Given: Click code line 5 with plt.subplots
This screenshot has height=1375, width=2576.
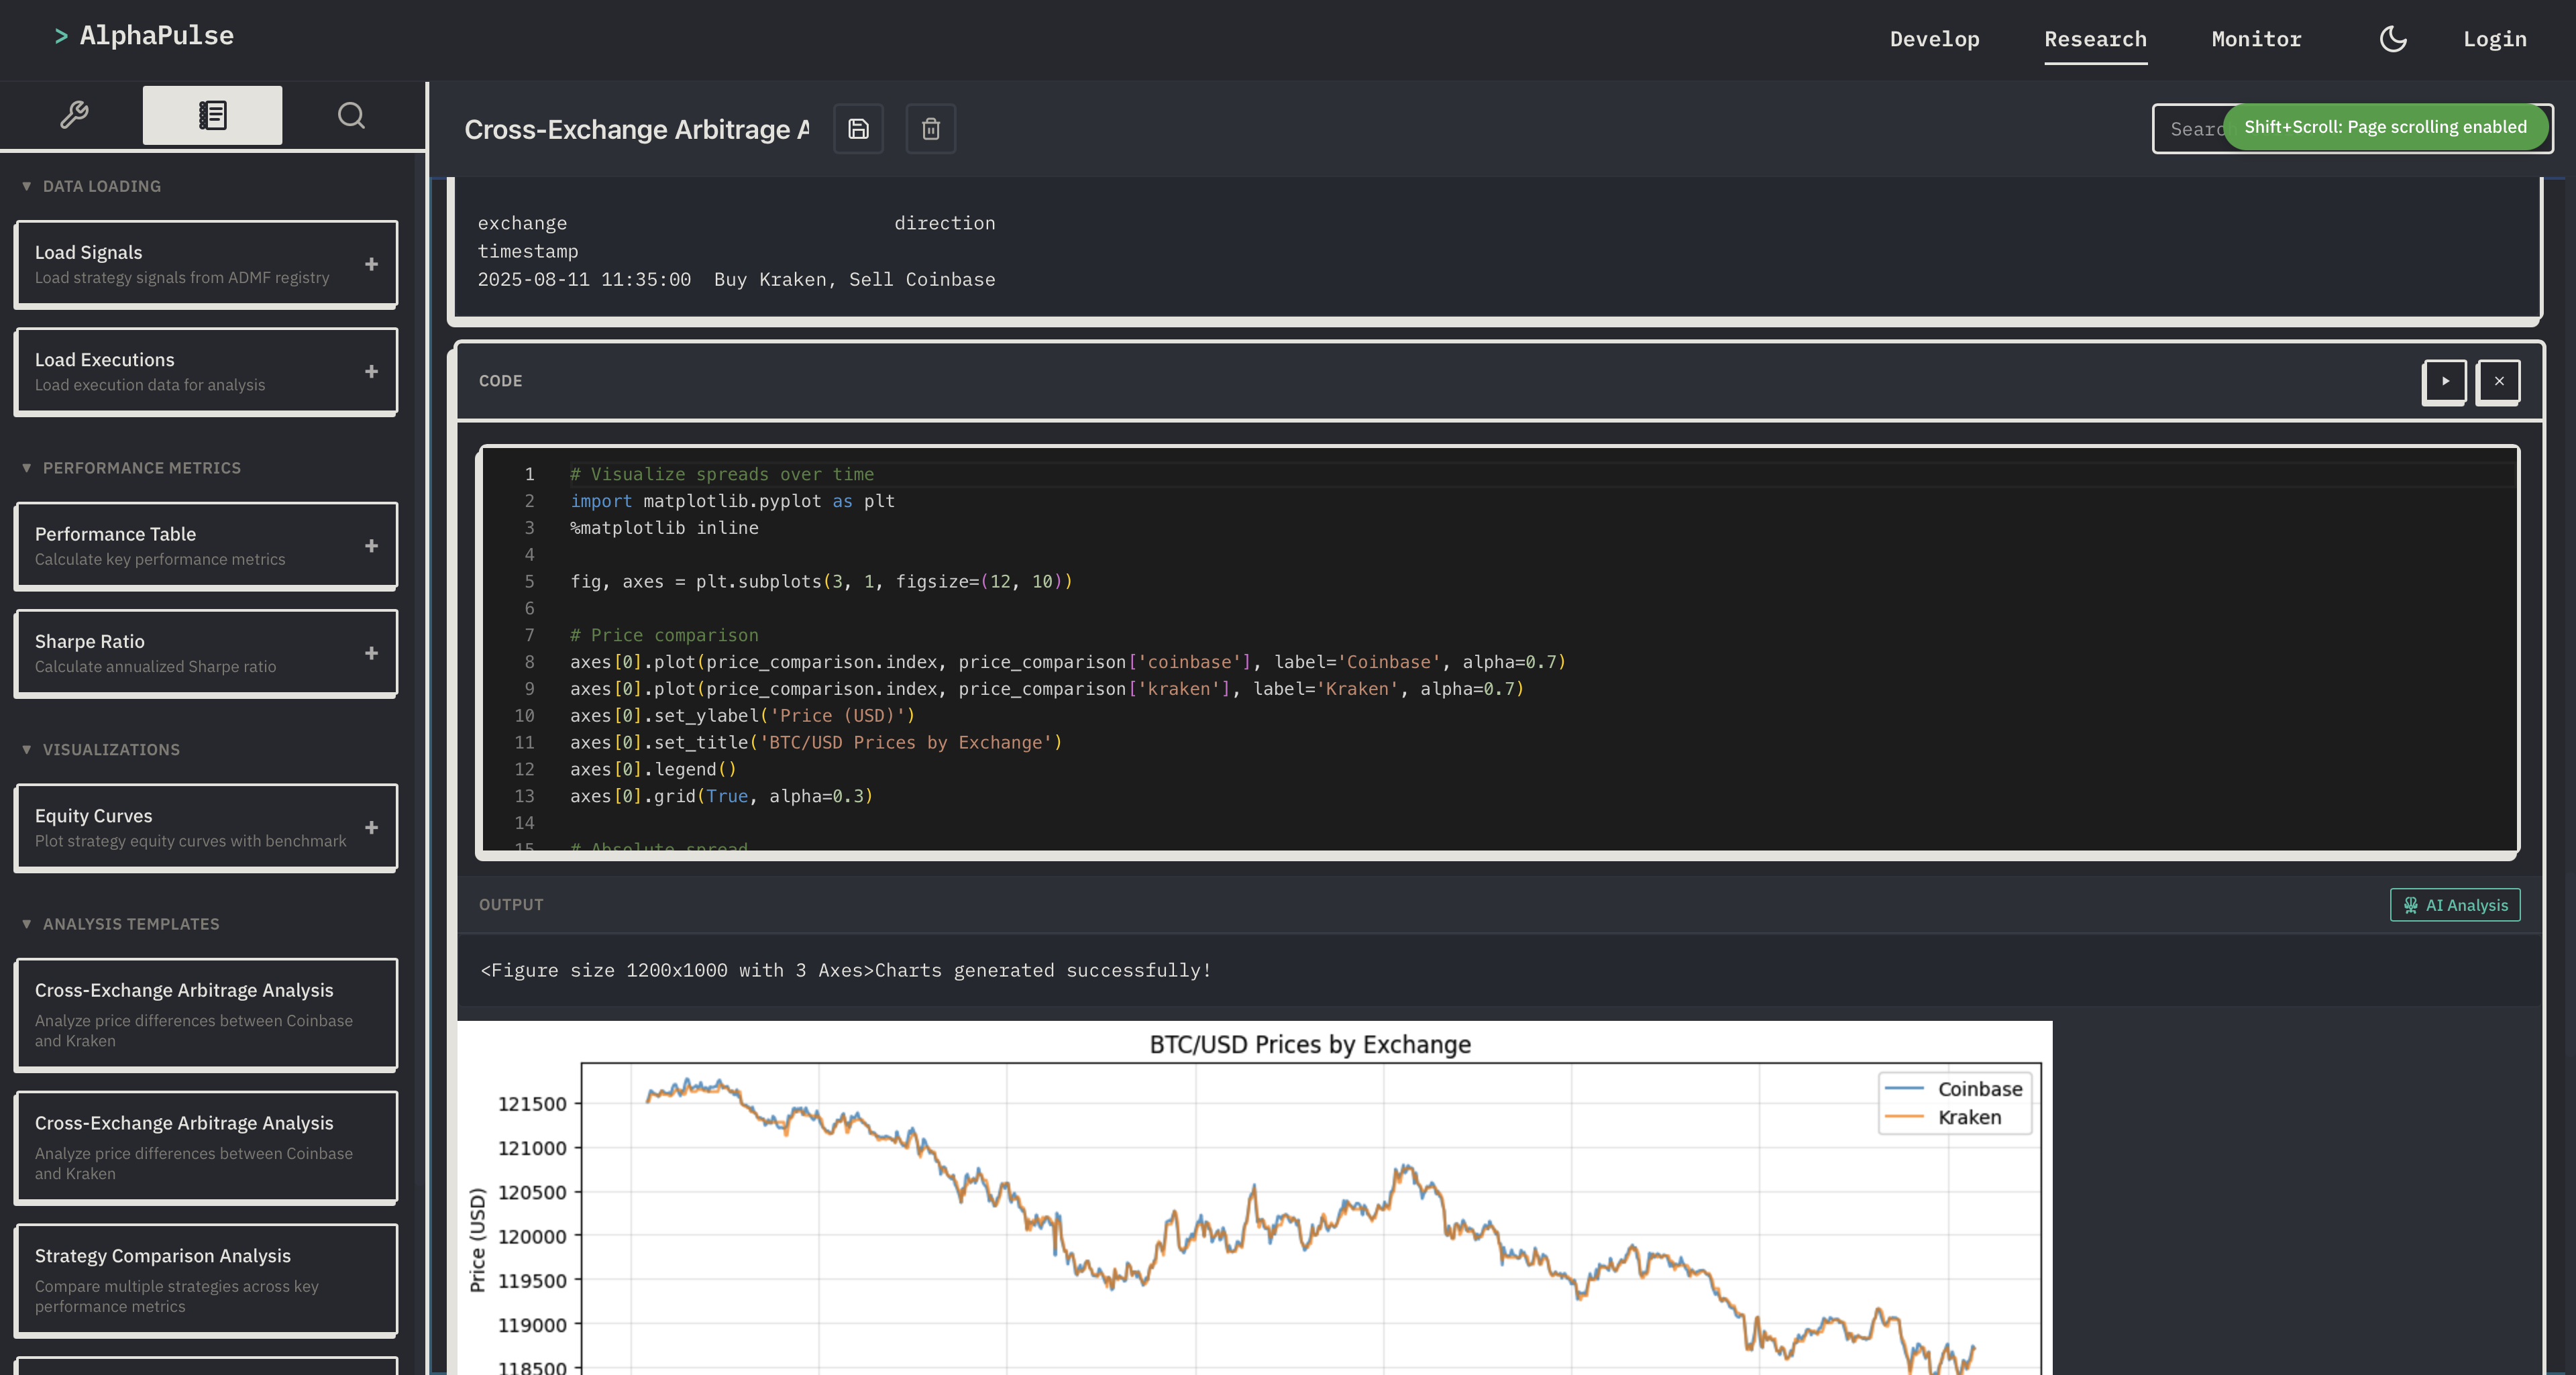Looking at the screenshot, I should pos(821,582).
